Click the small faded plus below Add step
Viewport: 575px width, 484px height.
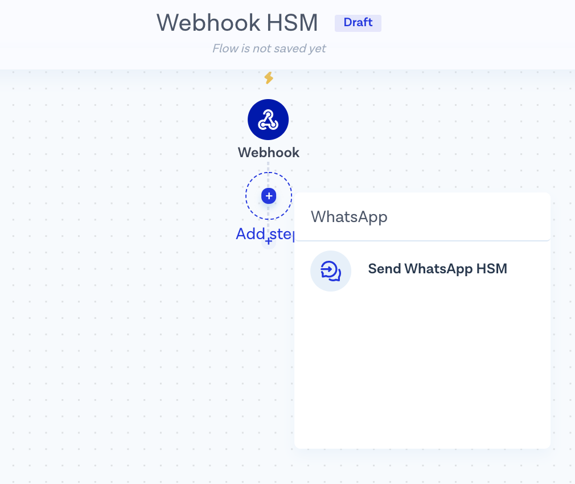click(269, 241)
